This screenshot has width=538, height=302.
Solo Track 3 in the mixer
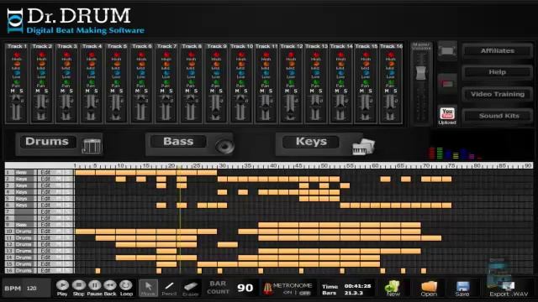tap(71, 91)
